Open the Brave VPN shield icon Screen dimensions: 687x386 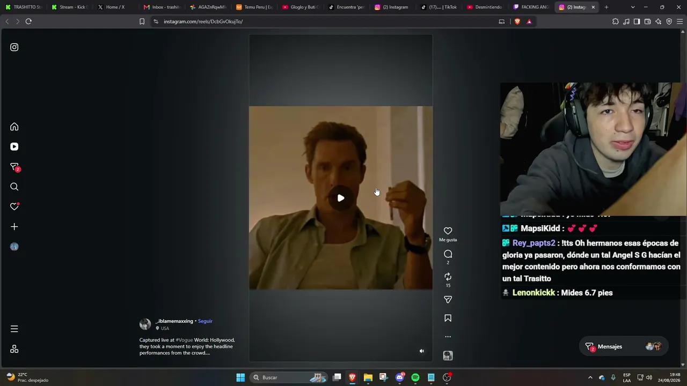(669, 21)
